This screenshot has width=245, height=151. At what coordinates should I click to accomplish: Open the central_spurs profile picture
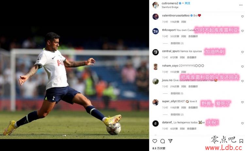[155, 52]
